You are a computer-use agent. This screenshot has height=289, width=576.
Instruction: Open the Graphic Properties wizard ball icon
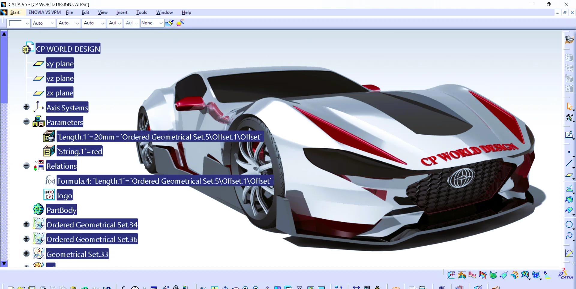click(x=180, y=23)
